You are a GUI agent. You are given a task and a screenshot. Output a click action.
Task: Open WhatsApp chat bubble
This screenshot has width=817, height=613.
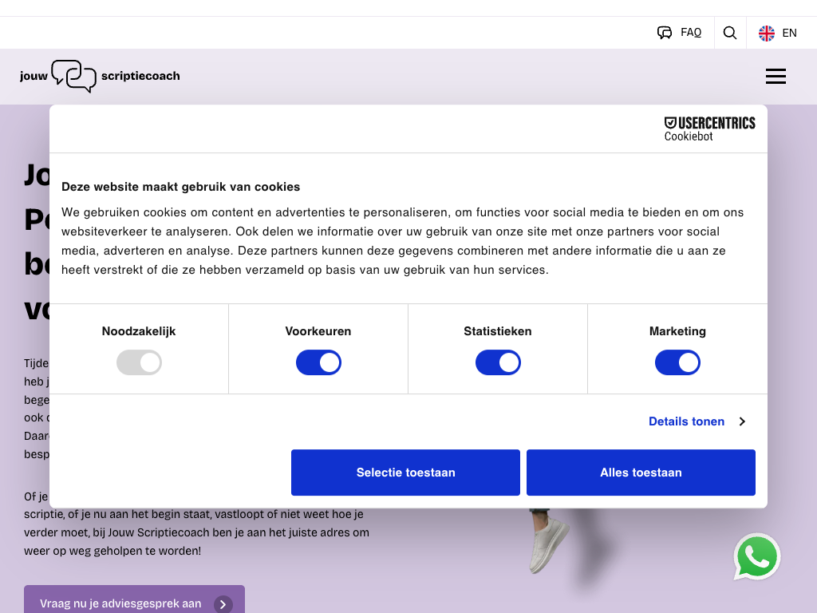pyautogui.click(x=756, y=557)
